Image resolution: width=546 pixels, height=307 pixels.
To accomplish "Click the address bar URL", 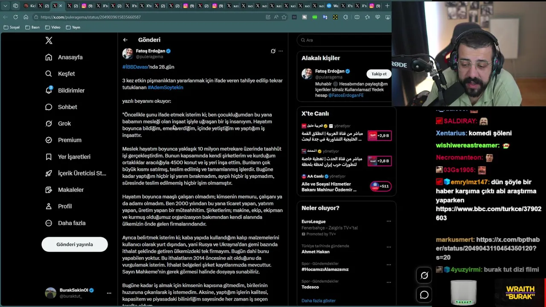I will pyautogui.click(x=90, y=17).
